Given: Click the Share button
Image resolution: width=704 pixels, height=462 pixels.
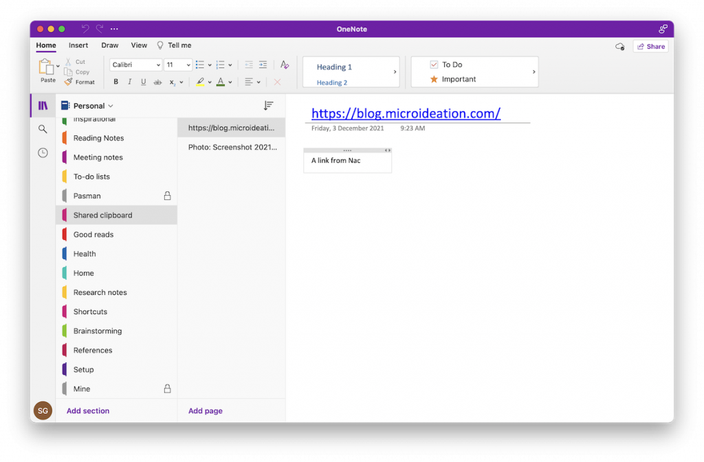Looking at the screenshot, I should pyautogui.click(x=650, y=46).
